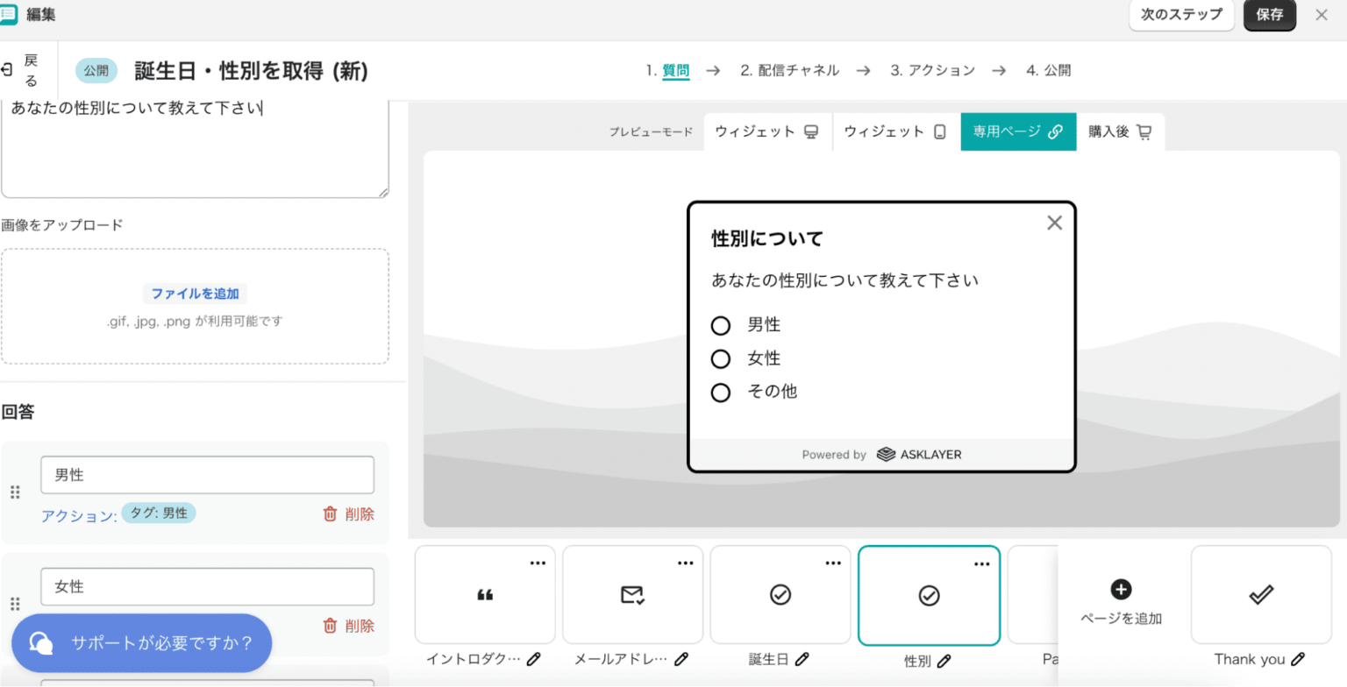Select the Thank you checkmark card
This screenshot has height=687, width=1347.
1260,594
